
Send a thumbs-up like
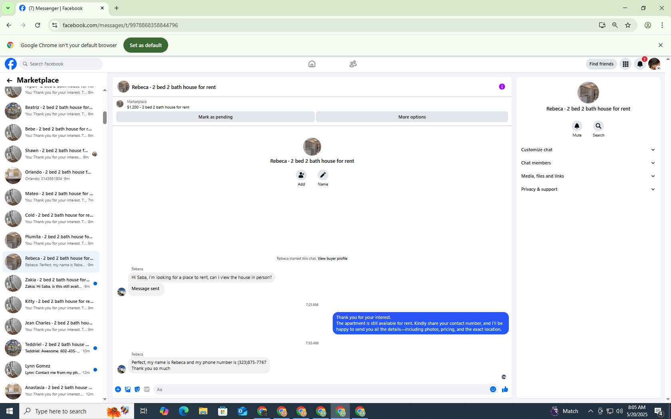point(505,389)
